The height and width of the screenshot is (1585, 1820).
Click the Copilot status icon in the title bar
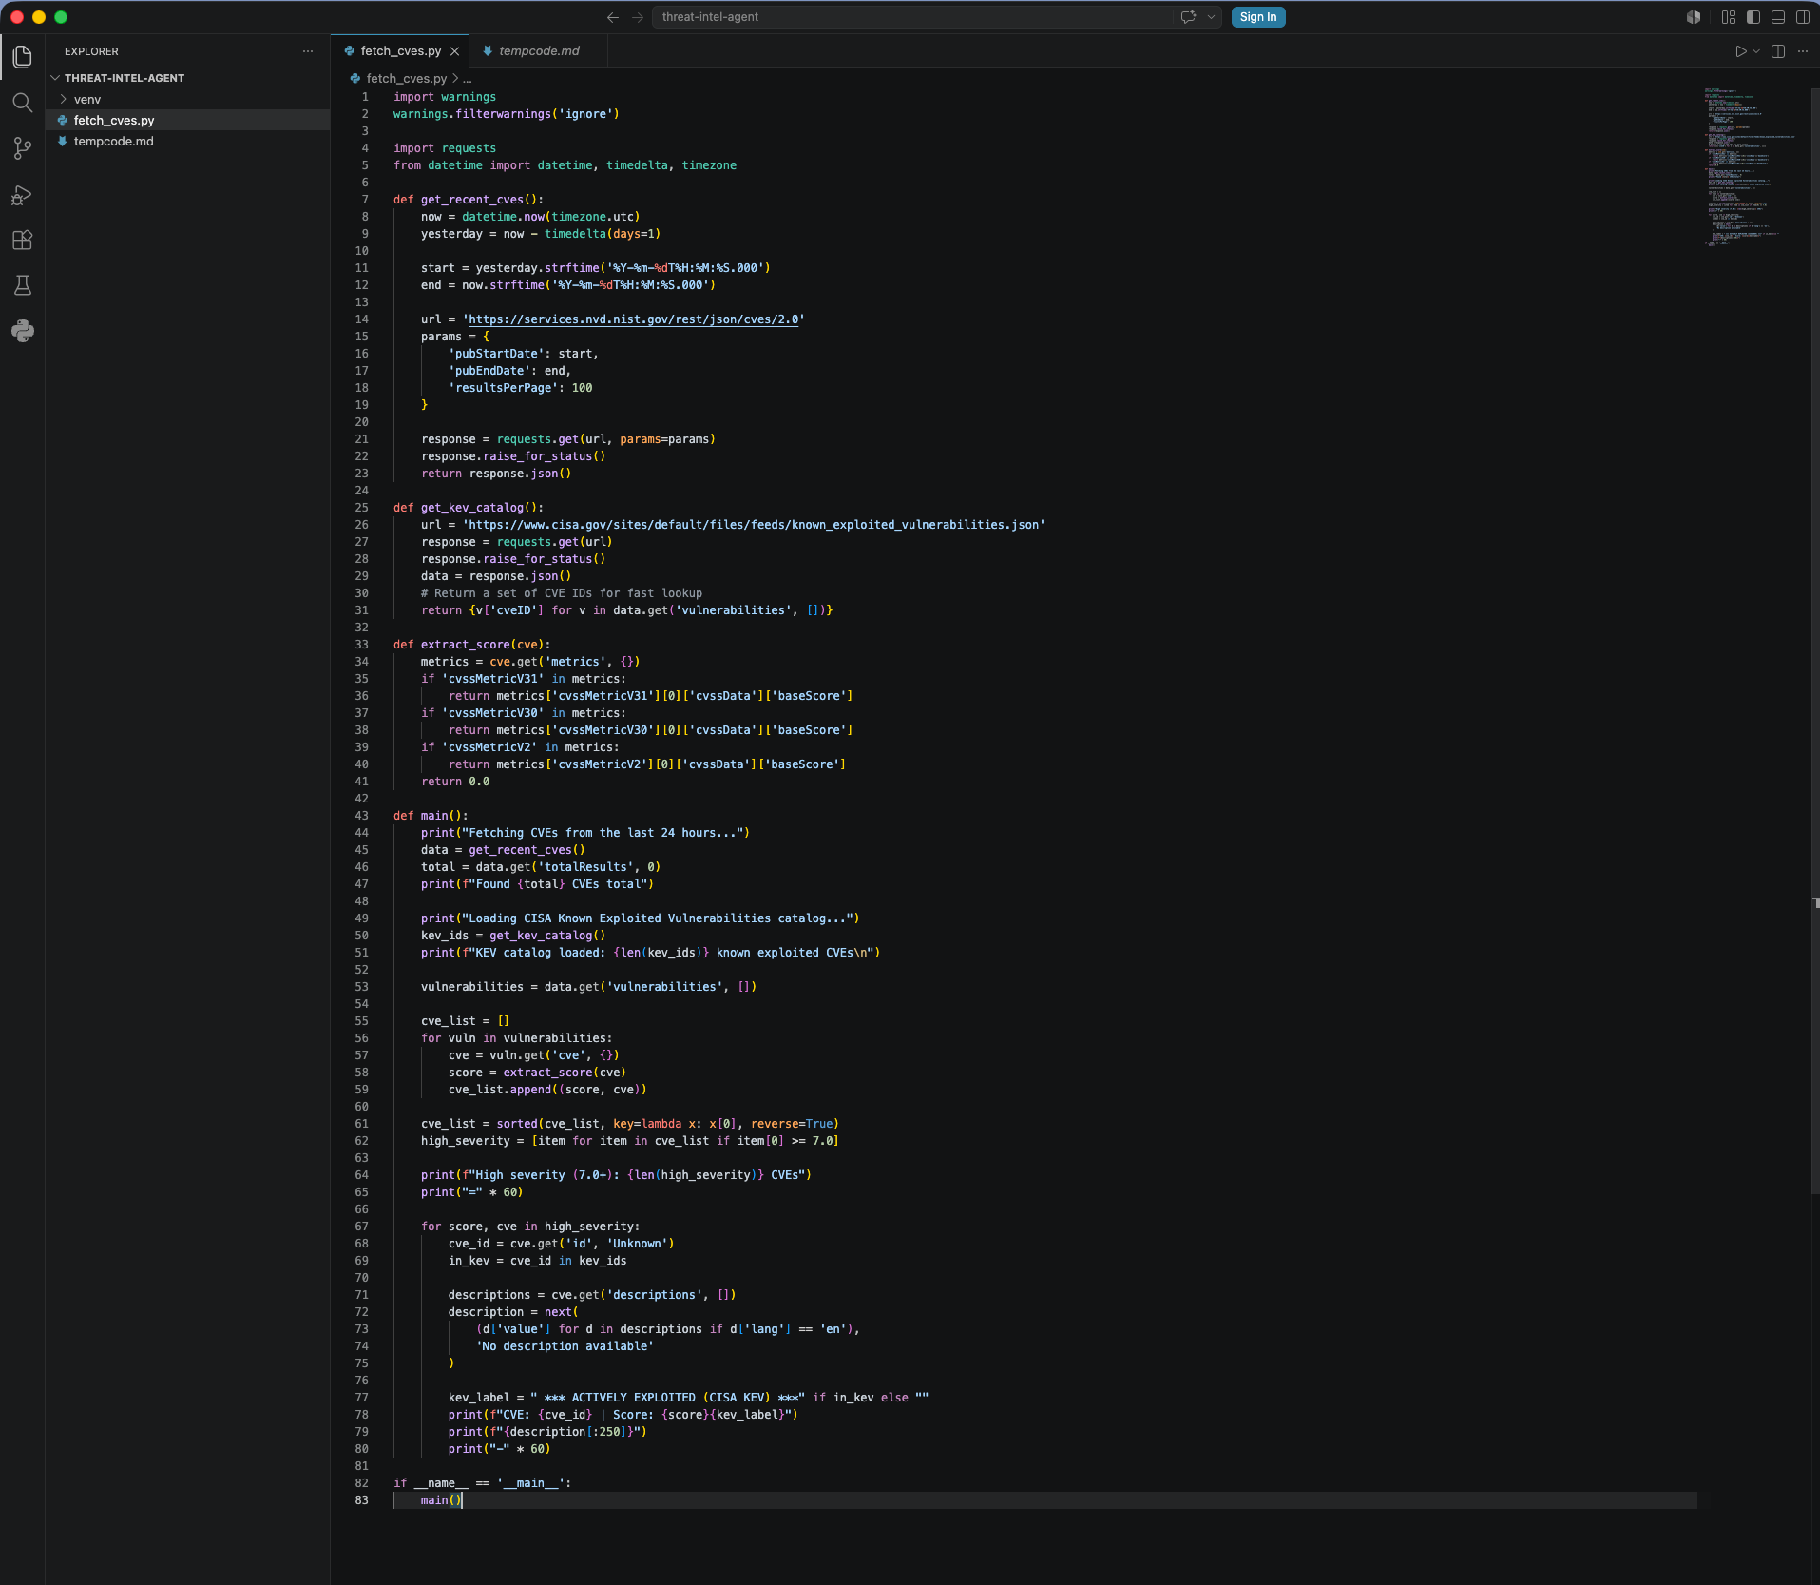point(1694,17)
